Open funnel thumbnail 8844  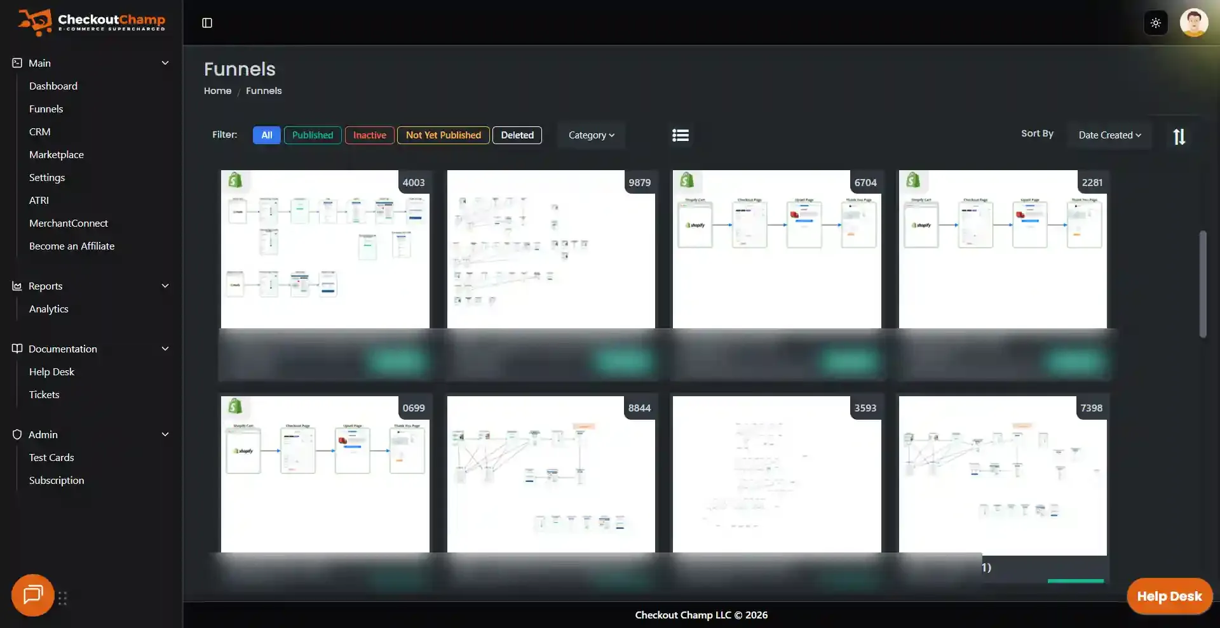[x=551, y=474]
